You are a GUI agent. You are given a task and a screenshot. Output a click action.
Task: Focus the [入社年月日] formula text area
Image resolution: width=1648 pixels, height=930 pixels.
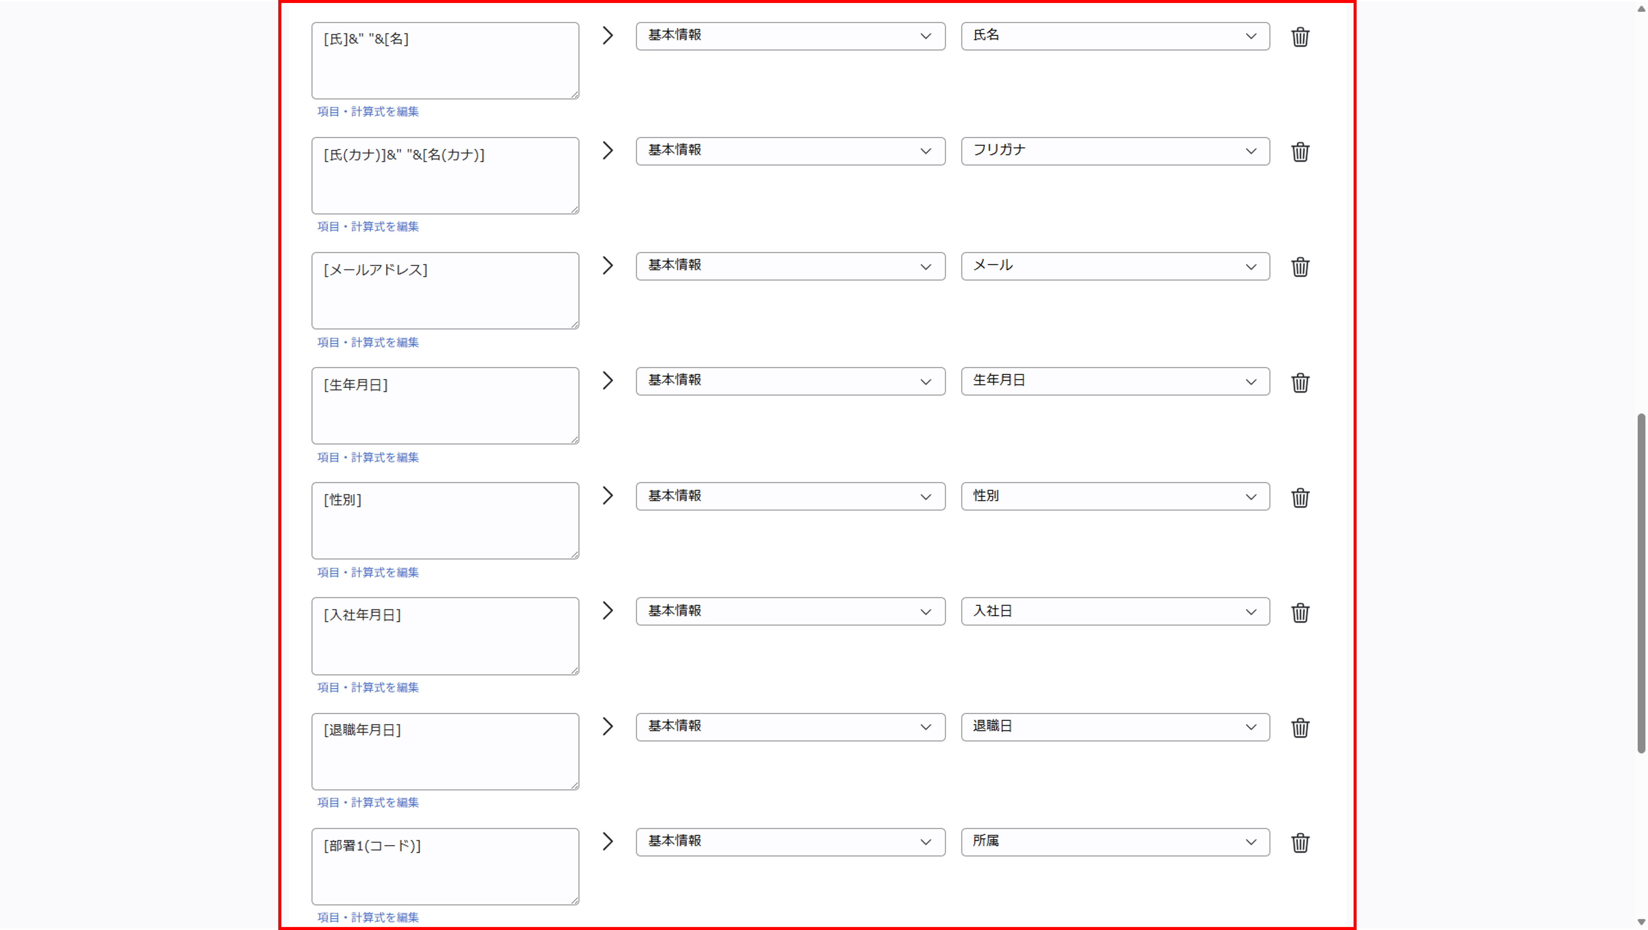[445, 636]
